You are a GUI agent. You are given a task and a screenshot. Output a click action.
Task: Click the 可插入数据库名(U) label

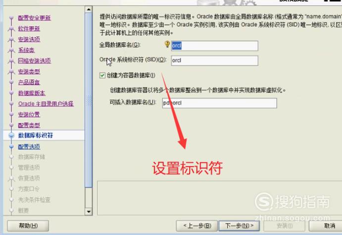[133, 102]
